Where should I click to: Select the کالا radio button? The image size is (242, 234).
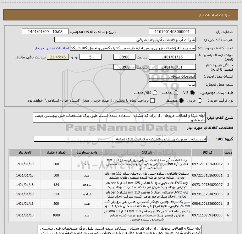coord(192,93)
